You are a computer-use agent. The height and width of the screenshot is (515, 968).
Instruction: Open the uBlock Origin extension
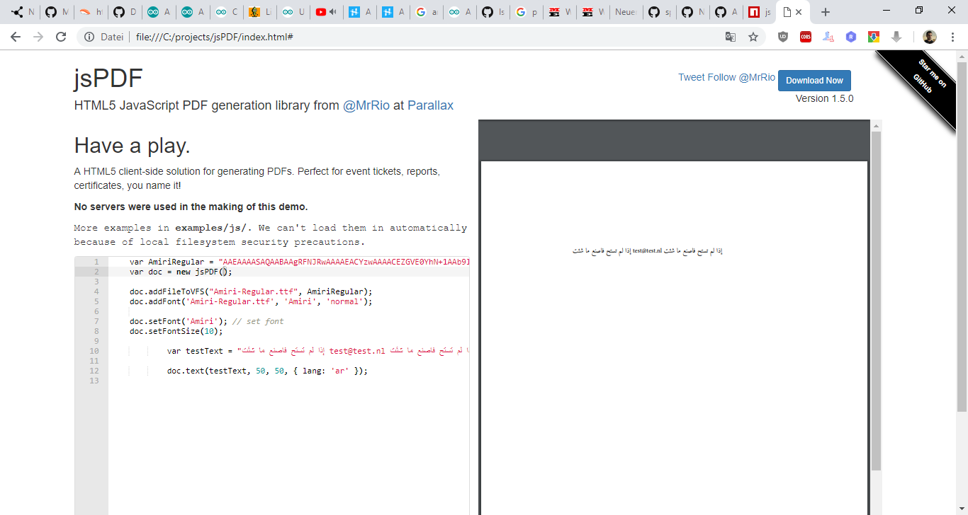click(x=783, y=36)
